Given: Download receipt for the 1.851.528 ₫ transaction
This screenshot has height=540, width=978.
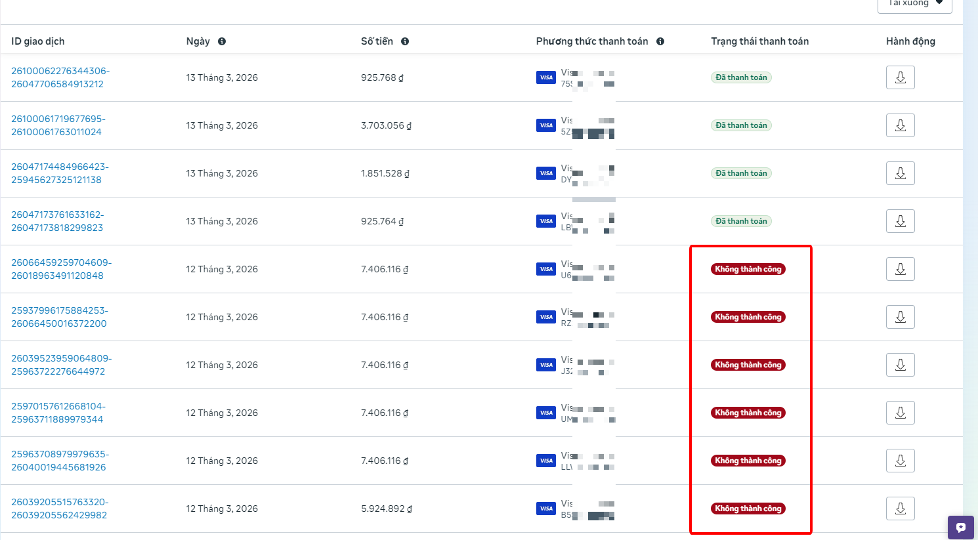Looking at the screenshot, I should pos(900,173).
